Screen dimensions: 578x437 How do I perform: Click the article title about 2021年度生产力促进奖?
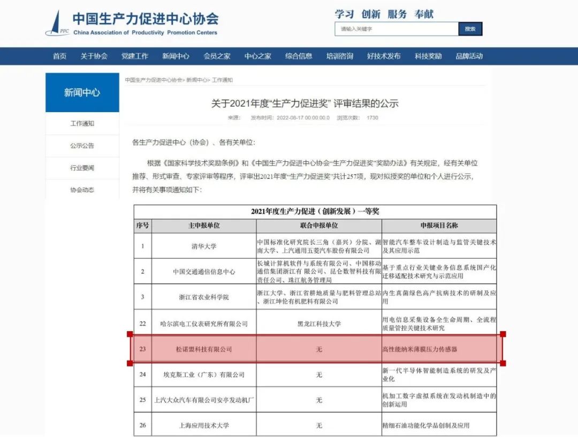(305, 103)
